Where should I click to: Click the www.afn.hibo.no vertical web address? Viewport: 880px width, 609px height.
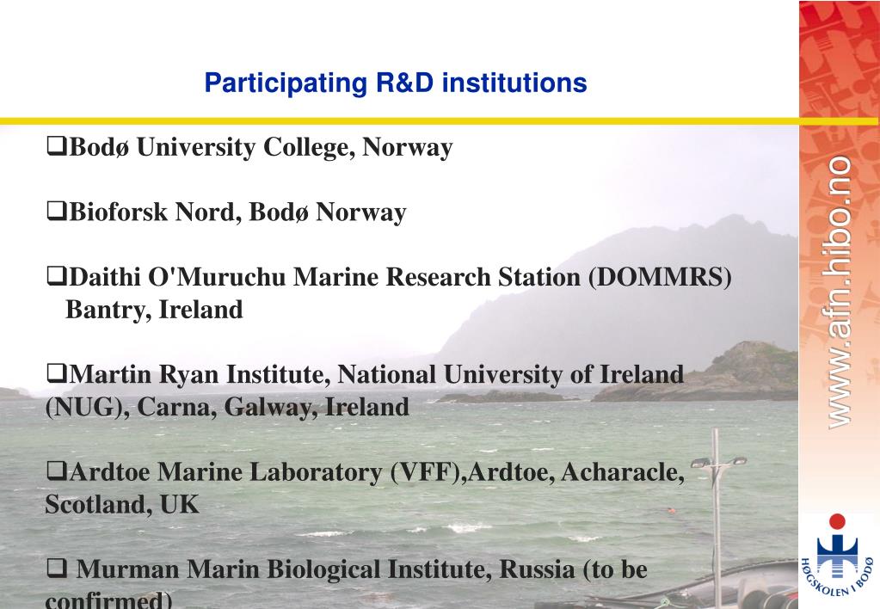[839, 292]
